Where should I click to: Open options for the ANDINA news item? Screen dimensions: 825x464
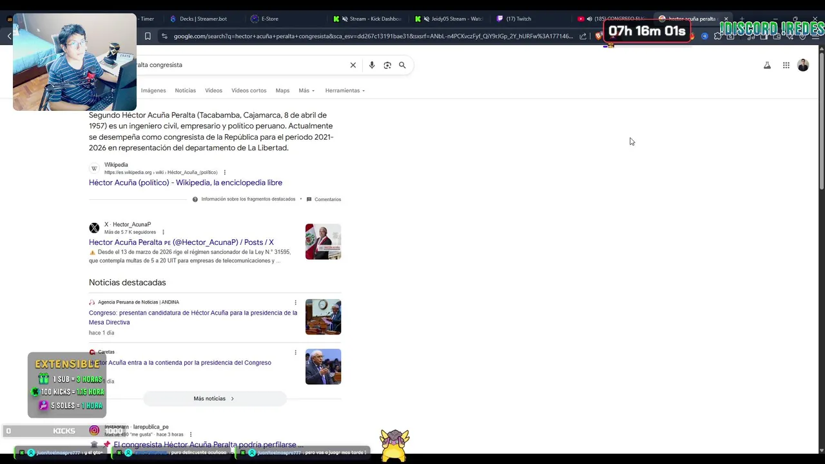[x=296, y=302]
